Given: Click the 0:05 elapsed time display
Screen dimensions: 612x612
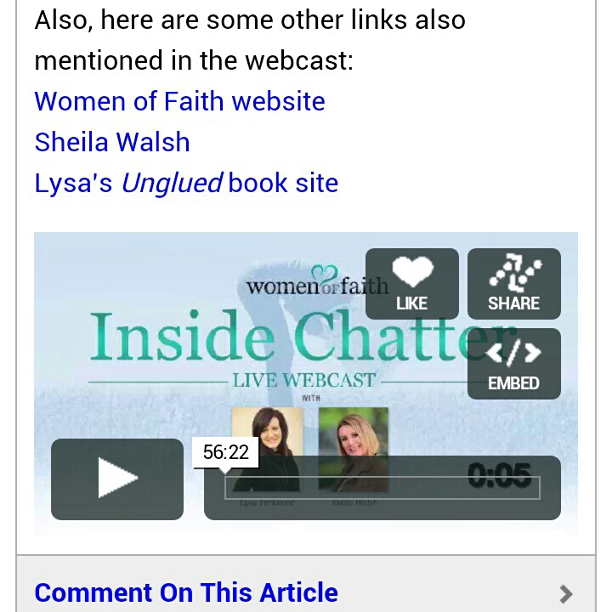Looking at the screenshot, I should 500,475.
